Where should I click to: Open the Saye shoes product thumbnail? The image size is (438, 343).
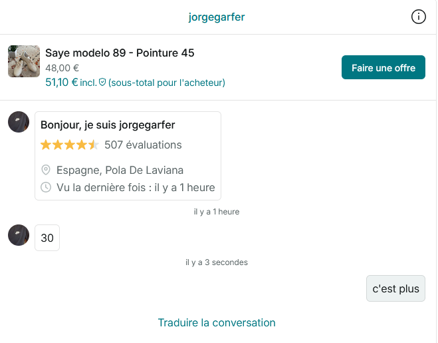[x=24, y=61]
